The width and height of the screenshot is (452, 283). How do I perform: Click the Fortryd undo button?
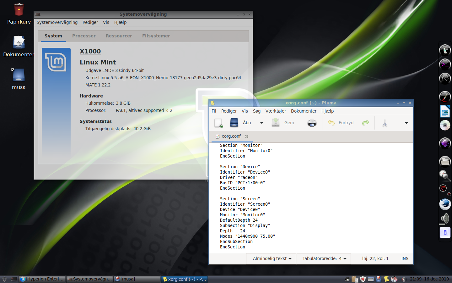point(341,123)
